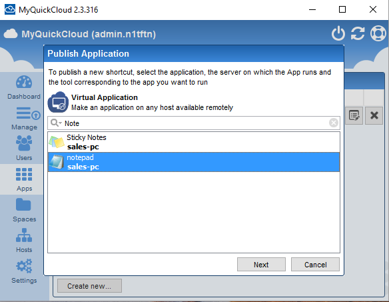Open Settings in the sidebar

tap(24, 271)
